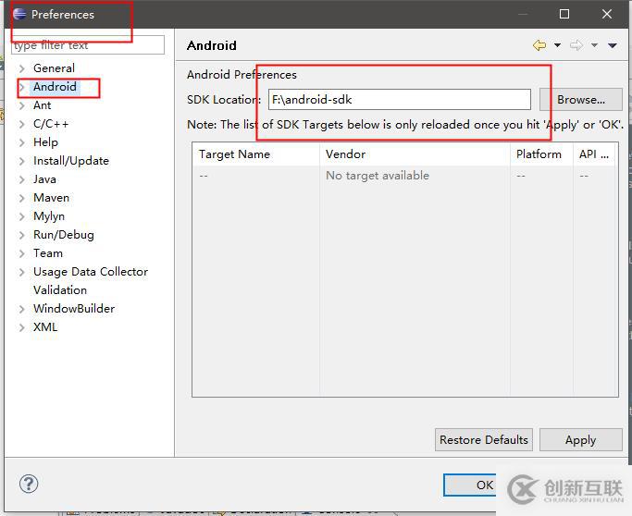Select Ant in the preferences tree

pos(42,105)
